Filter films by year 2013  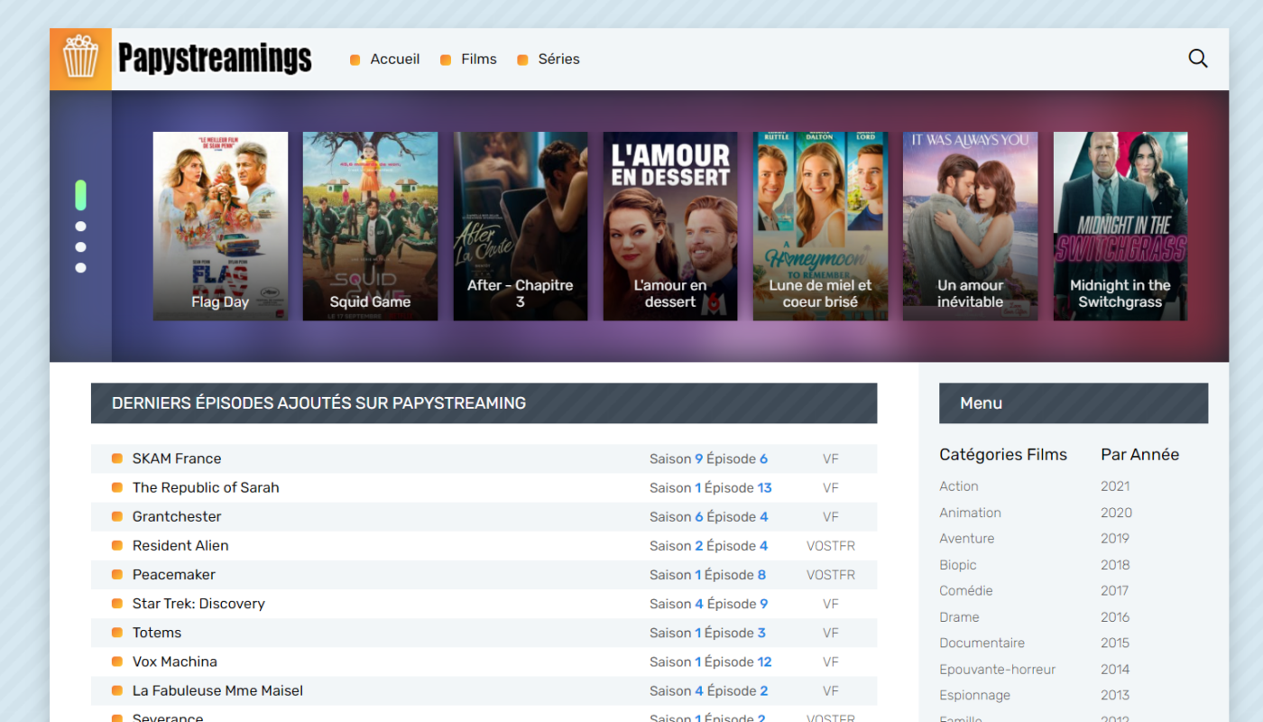(x=1115, y=696)
